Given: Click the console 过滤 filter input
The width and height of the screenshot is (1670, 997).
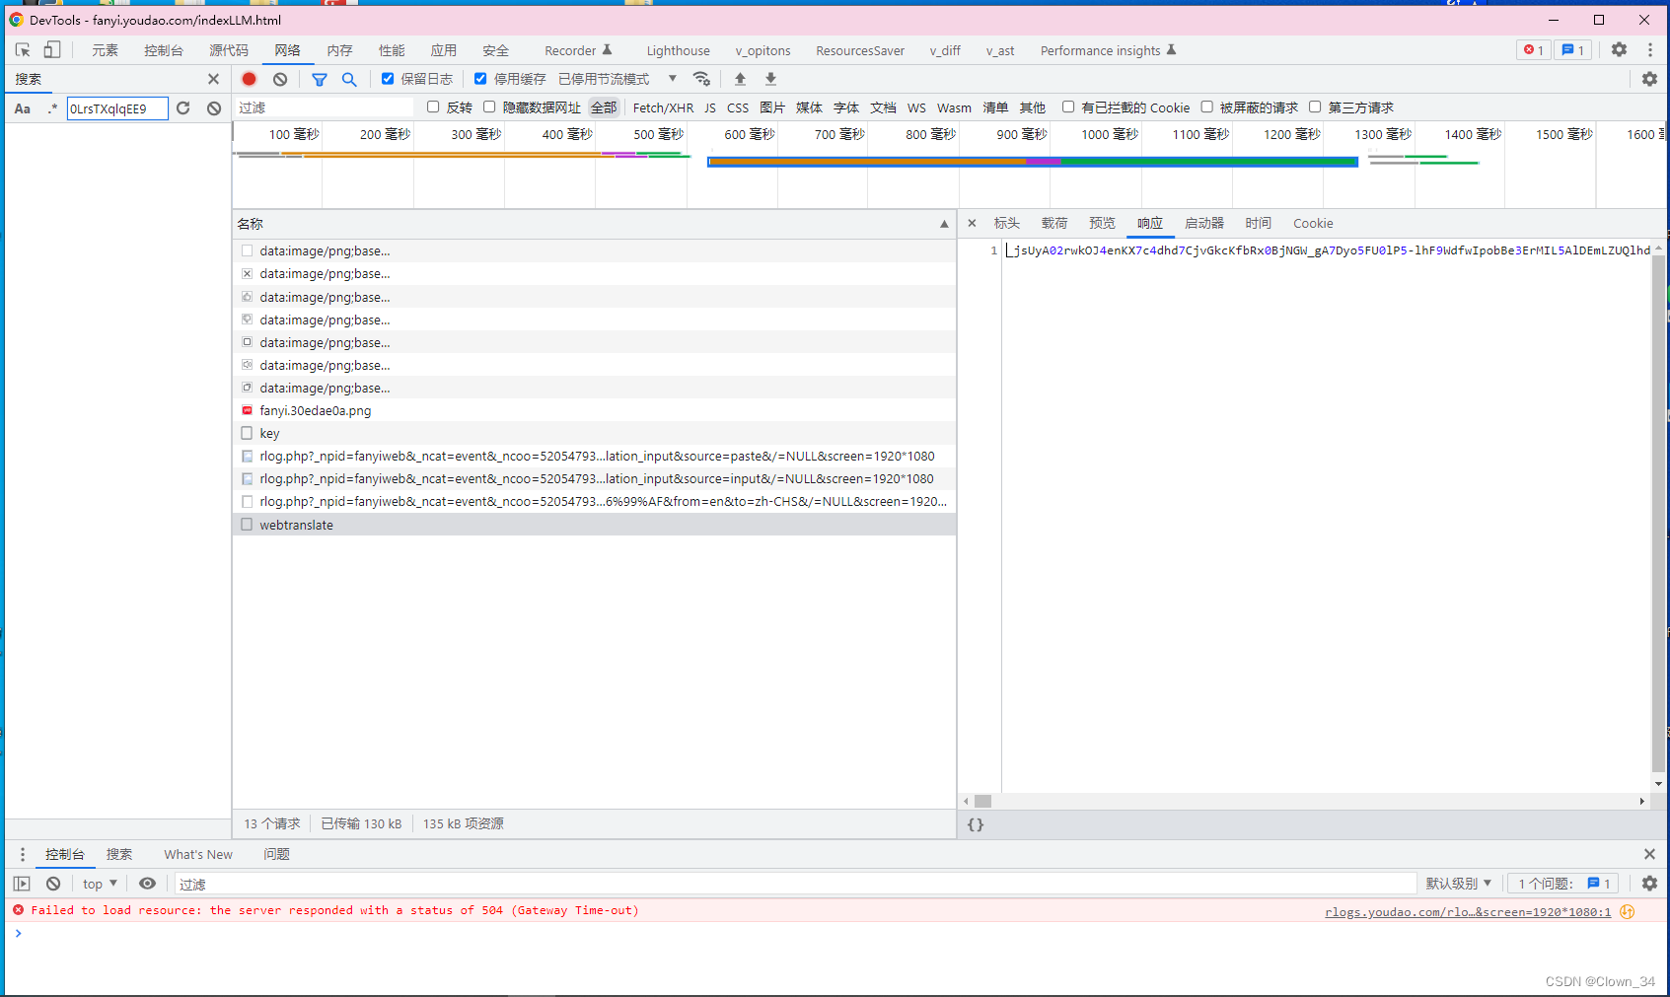Looking at the screenshot, I should (x=795, y=884).
